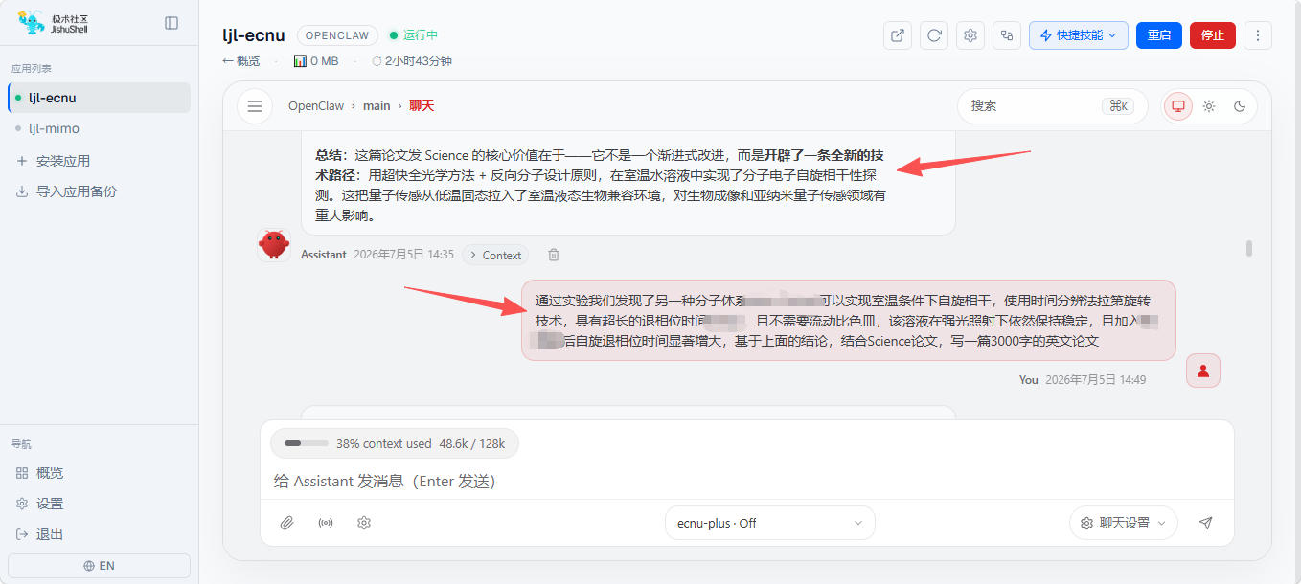
Task: Click the timestamp 2026年7月5日 14:49
Action: (1095, 380)
